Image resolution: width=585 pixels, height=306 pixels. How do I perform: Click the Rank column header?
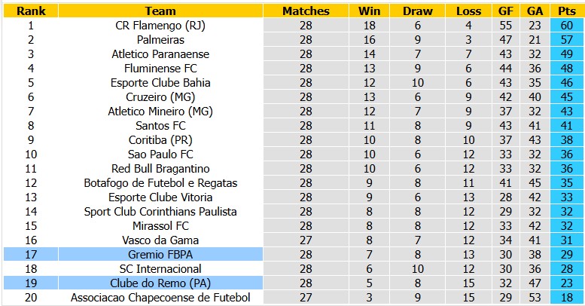[31, 11]
